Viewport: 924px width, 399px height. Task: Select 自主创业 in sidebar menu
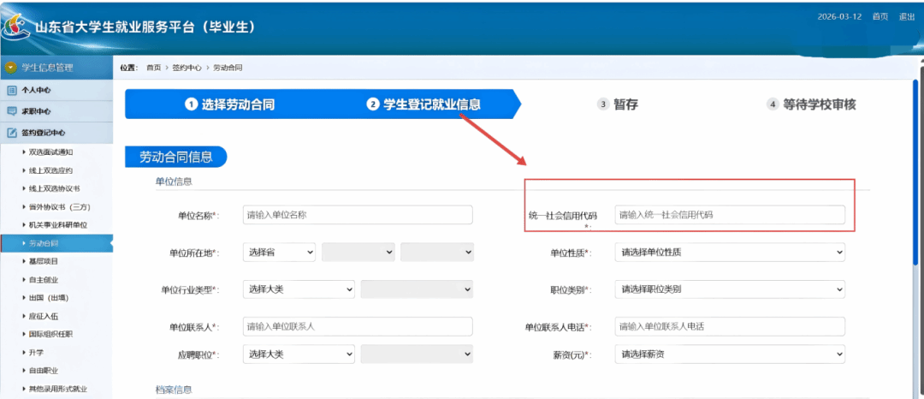coord(44,279)
